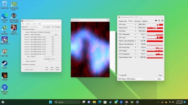Expand the GPU Load sensor dropdown

click(135, 38)
